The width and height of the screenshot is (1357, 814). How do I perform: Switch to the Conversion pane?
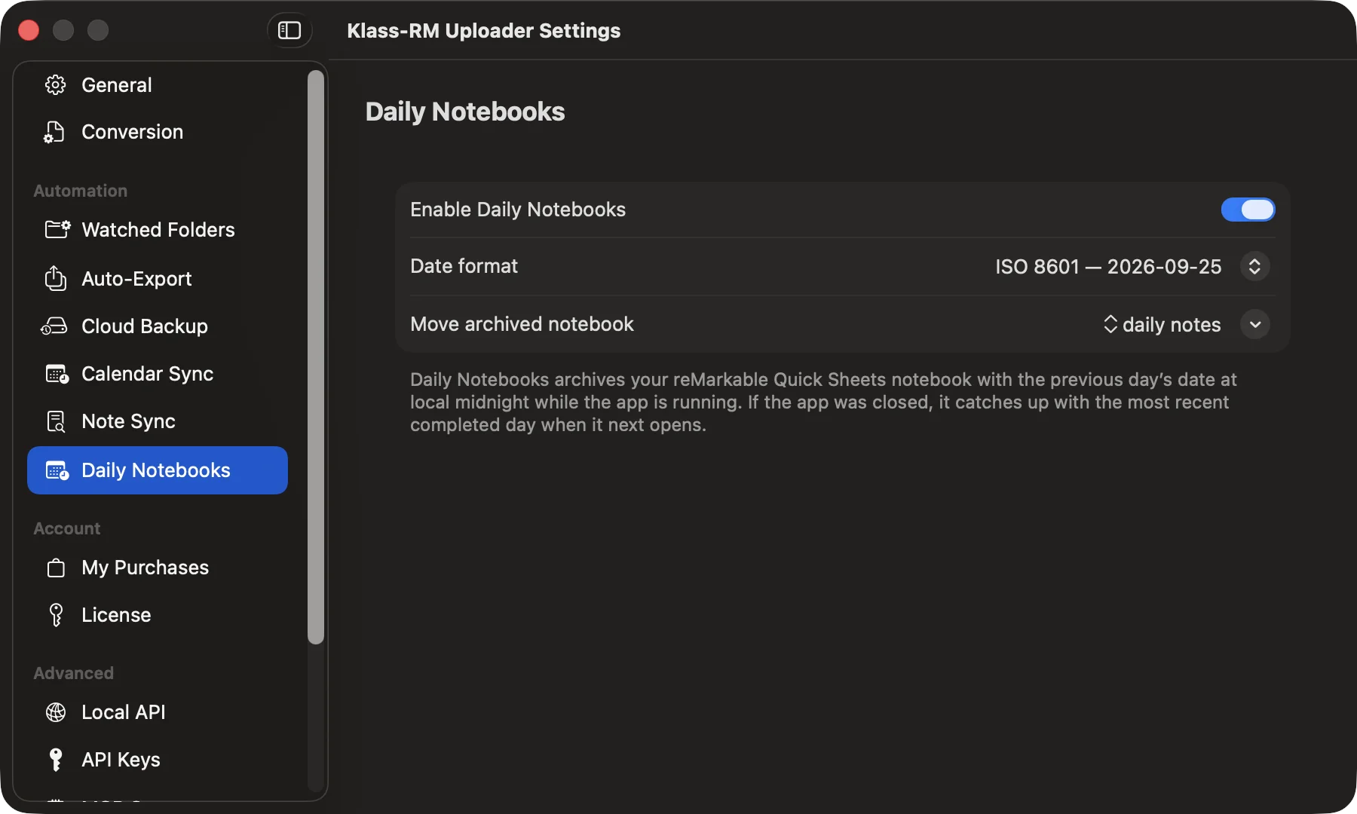[x=158, y=132]
